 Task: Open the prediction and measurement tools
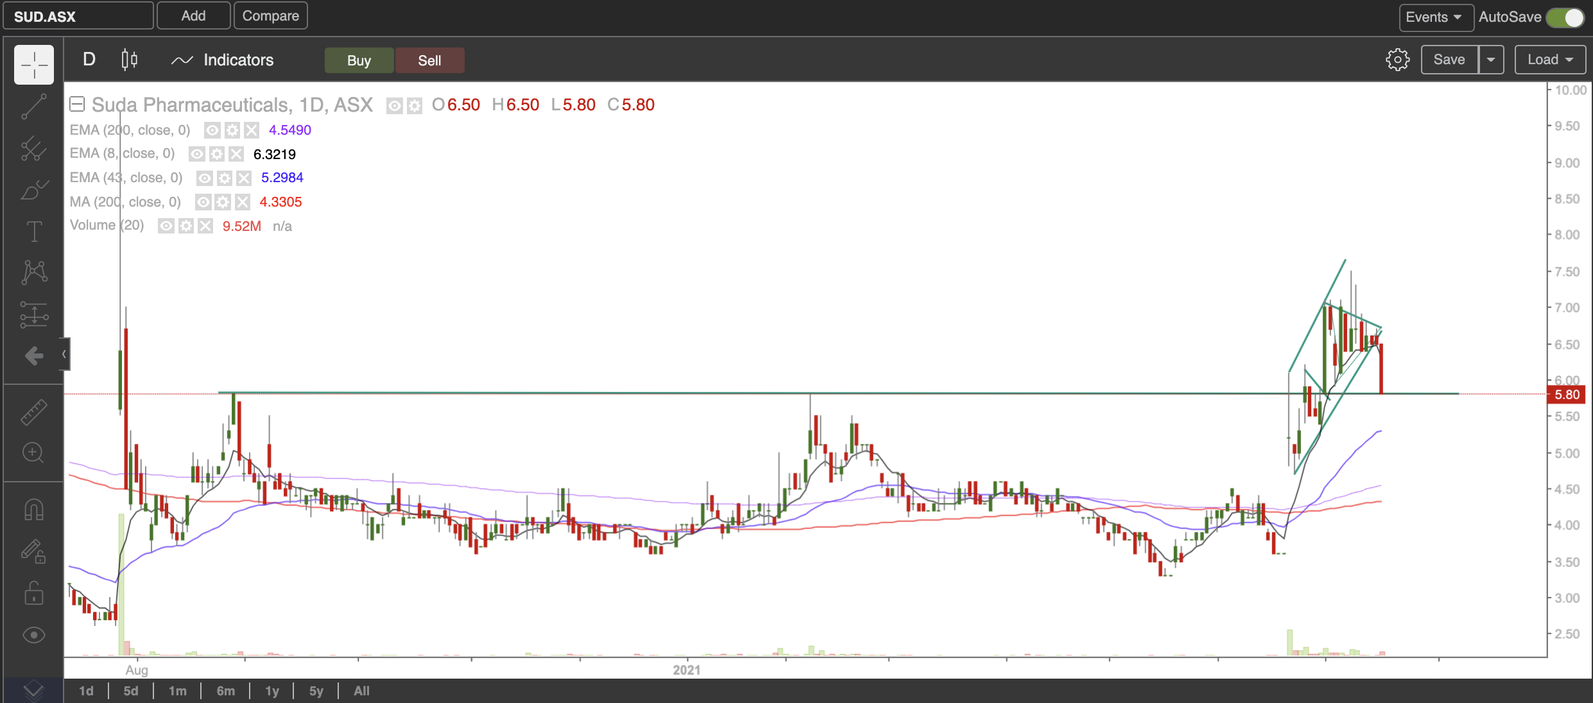pos(34,314)
